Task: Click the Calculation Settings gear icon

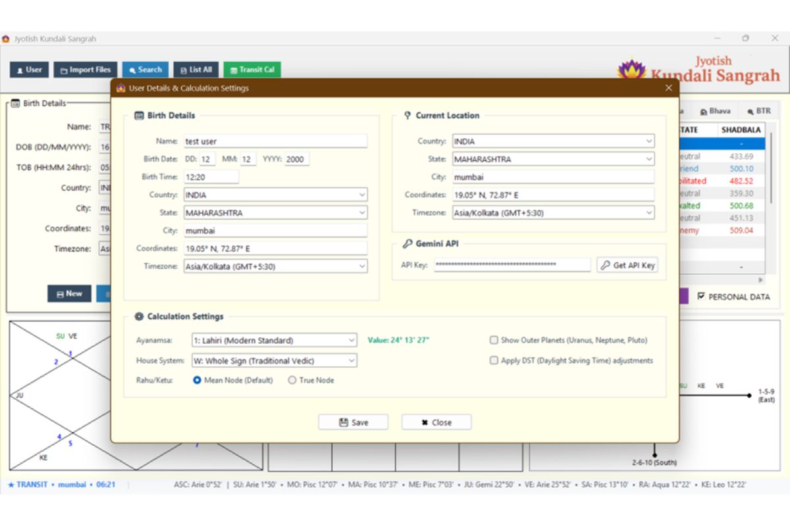Action: 139,316
